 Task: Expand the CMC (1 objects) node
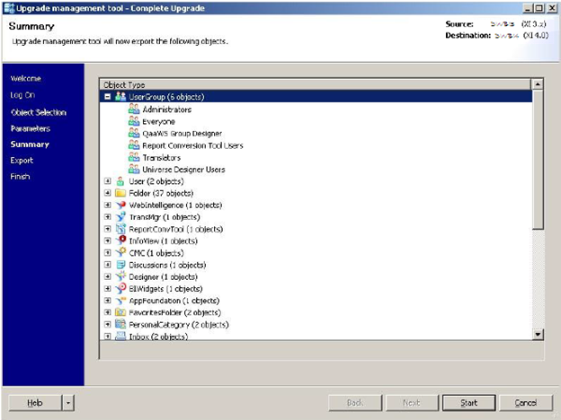(x=108, y=253)
